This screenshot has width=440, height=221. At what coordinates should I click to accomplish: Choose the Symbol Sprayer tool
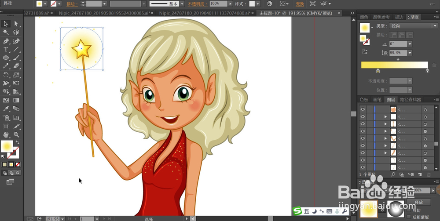[x=6, y=118]
